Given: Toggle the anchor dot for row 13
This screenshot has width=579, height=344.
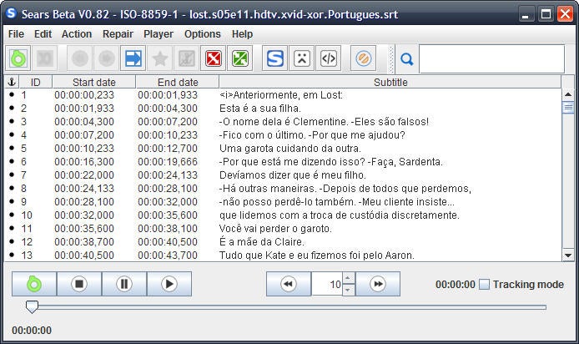Looking at the screenshot, I should coord(12,255).
